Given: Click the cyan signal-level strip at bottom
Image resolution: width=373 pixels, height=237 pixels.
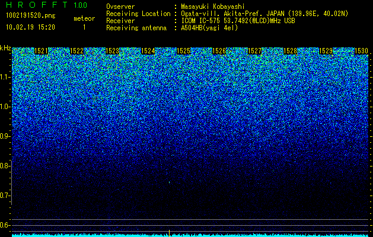Looking at the screenshot, I should (190, 235).
